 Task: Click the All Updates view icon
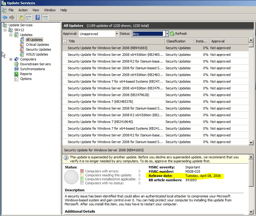click(x=22, y=40)
